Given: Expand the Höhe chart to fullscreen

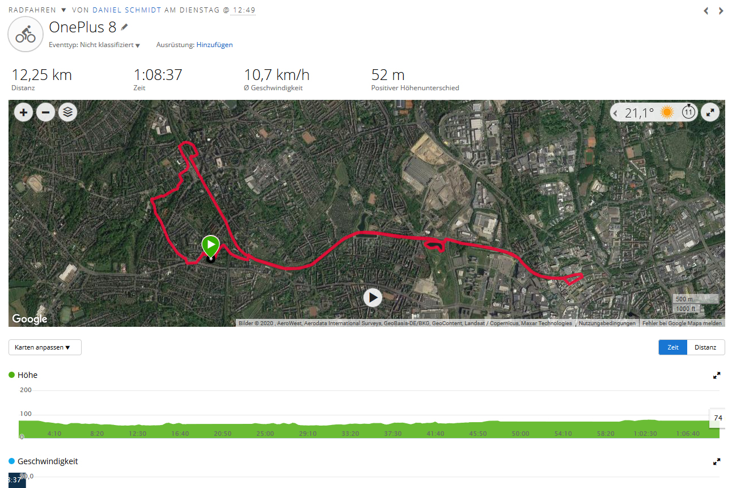Looking at the screenshot, I should (717, 375).
